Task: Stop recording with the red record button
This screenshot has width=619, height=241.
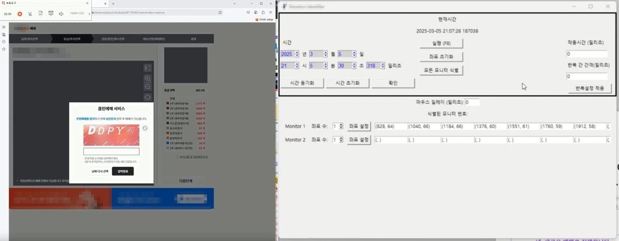Action: tap(20, 14)
